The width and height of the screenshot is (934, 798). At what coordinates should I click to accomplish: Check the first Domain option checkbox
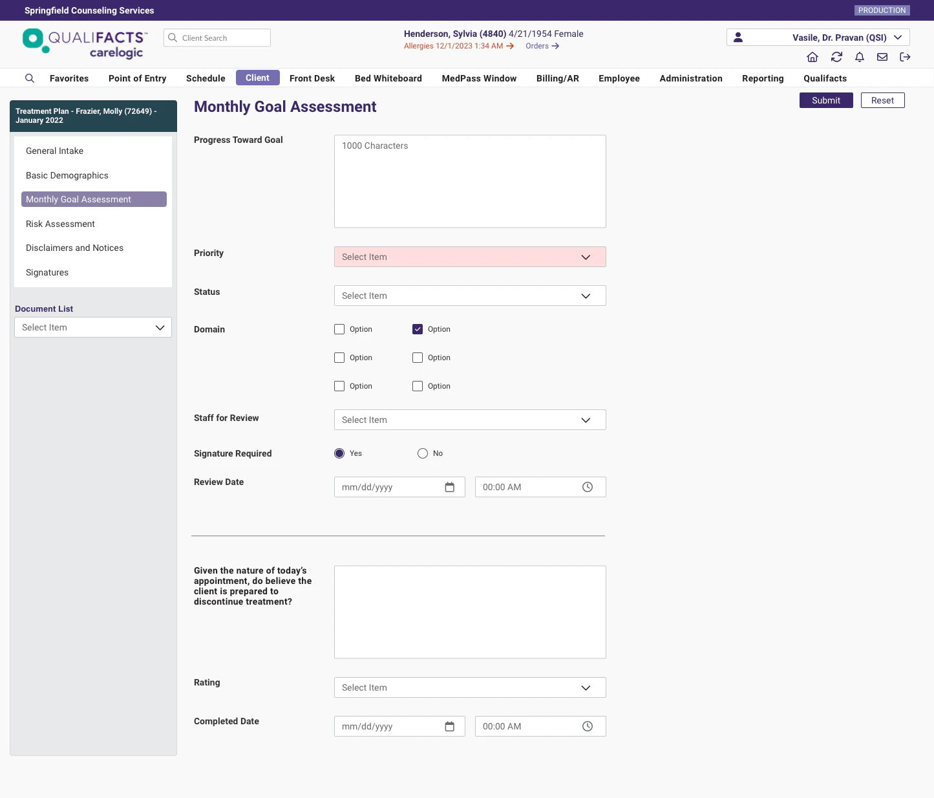[x=339, y=329]
